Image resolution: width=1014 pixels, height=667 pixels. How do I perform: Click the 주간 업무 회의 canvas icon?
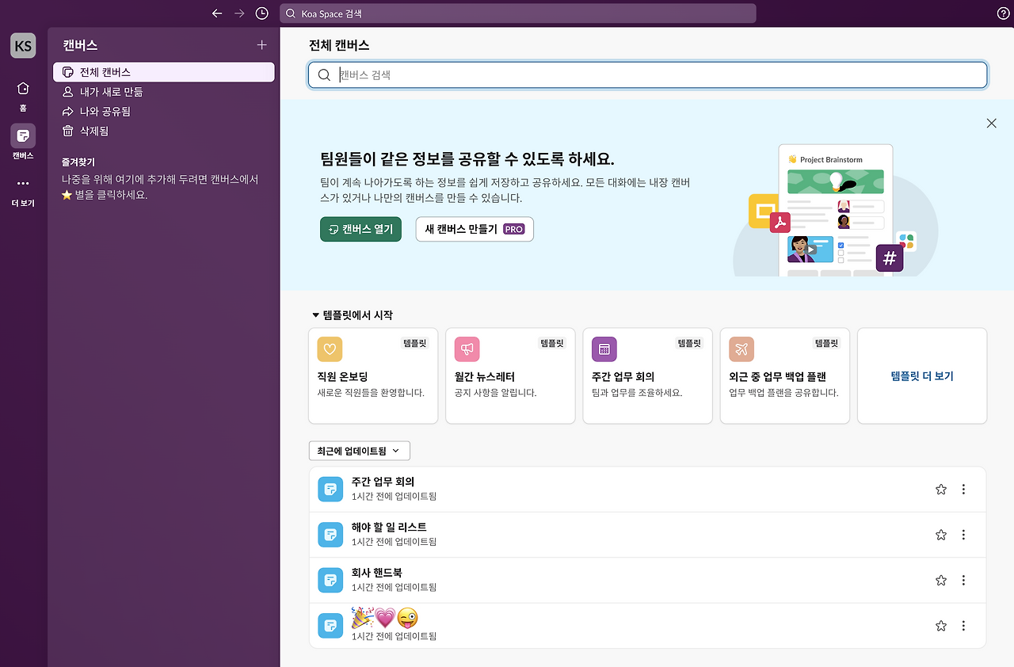(x=330, y=489)
